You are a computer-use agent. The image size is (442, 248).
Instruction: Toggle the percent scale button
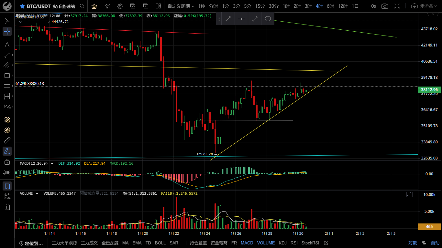424,243
